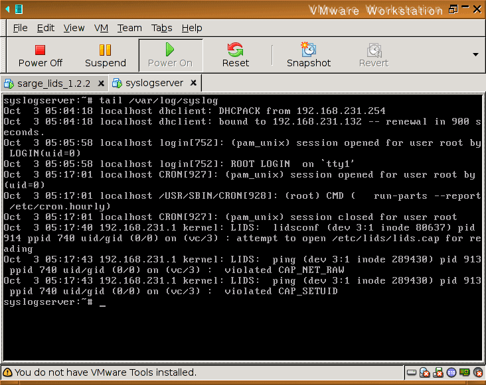Click the Revert toolbar button
This screenshot has width=486, height=385.
(374, 56)
